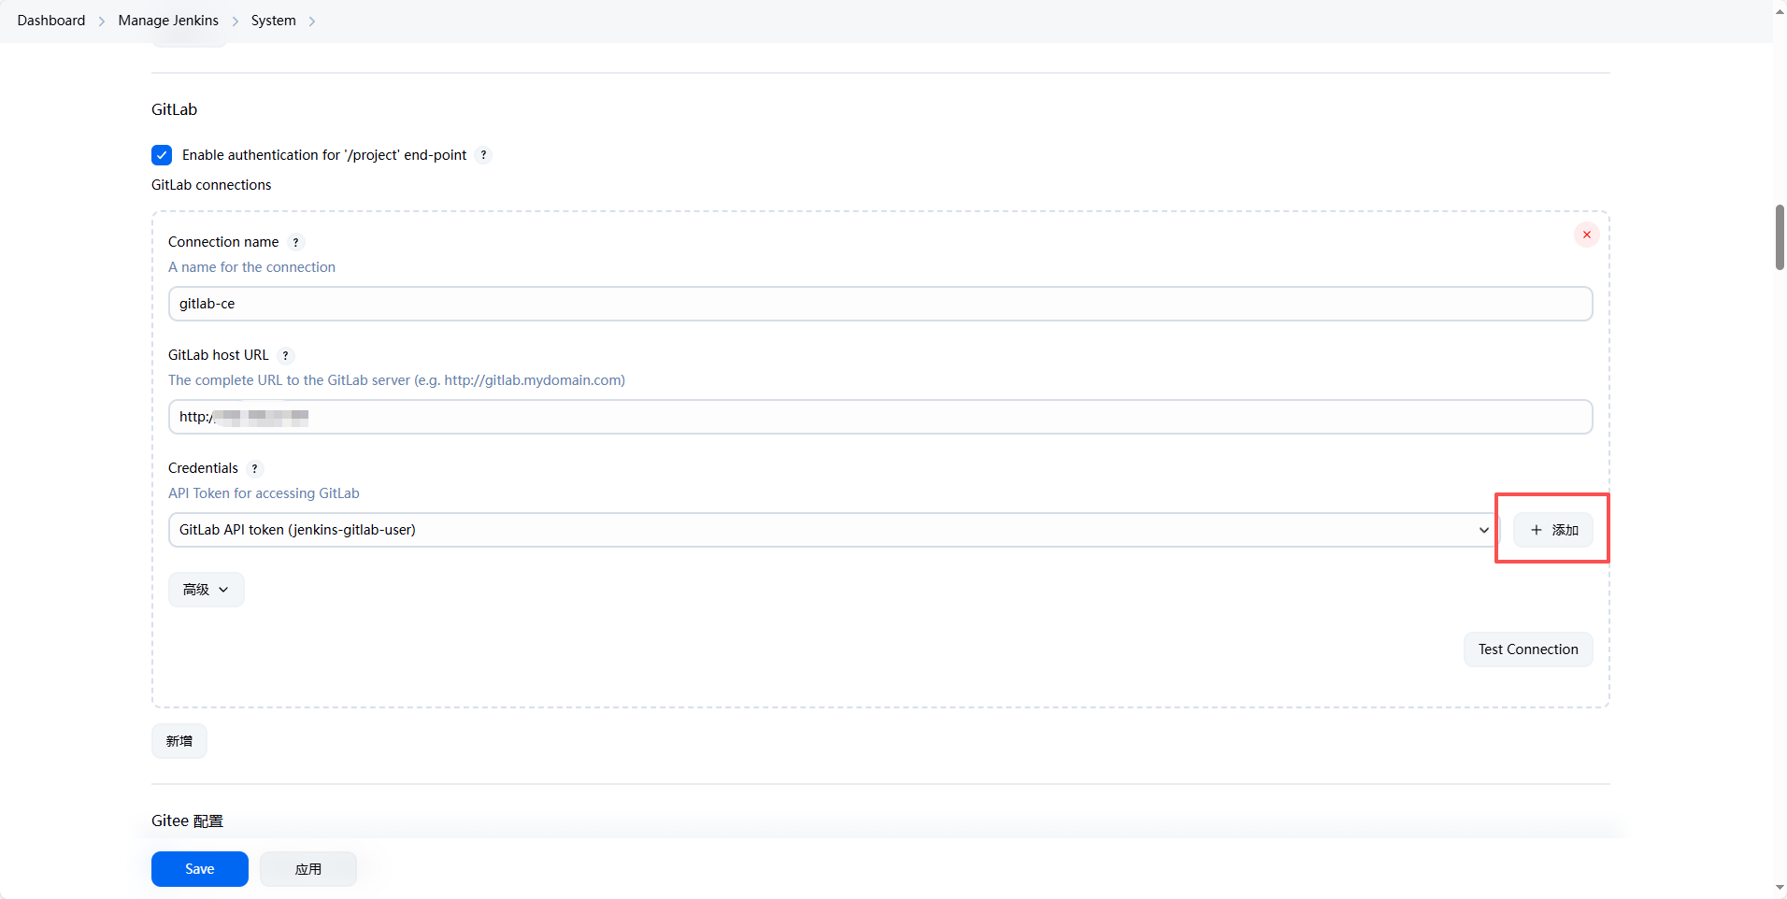Click the GitLab section heading

[x=175, y=109]
